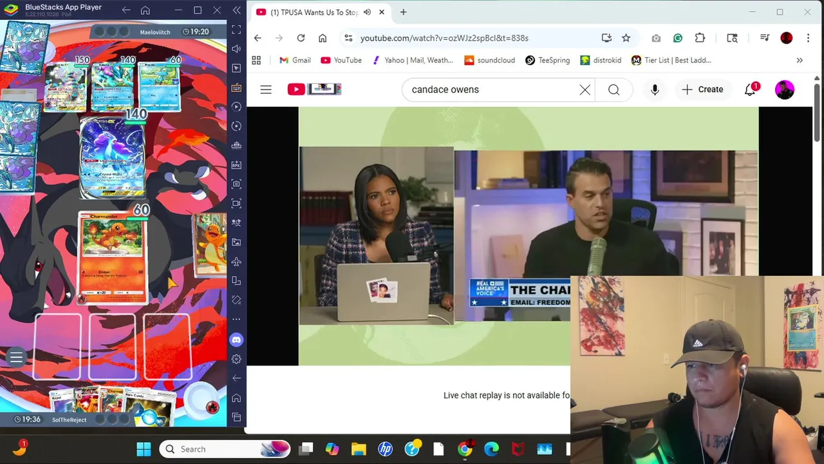Go back in Chrome
Image resolution: width=824 pixels, height=464 pixels.
click(257, 38)
